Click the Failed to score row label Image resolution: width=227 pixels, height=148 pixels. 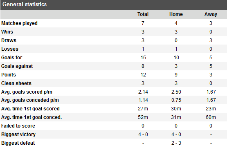pos(18,126)
